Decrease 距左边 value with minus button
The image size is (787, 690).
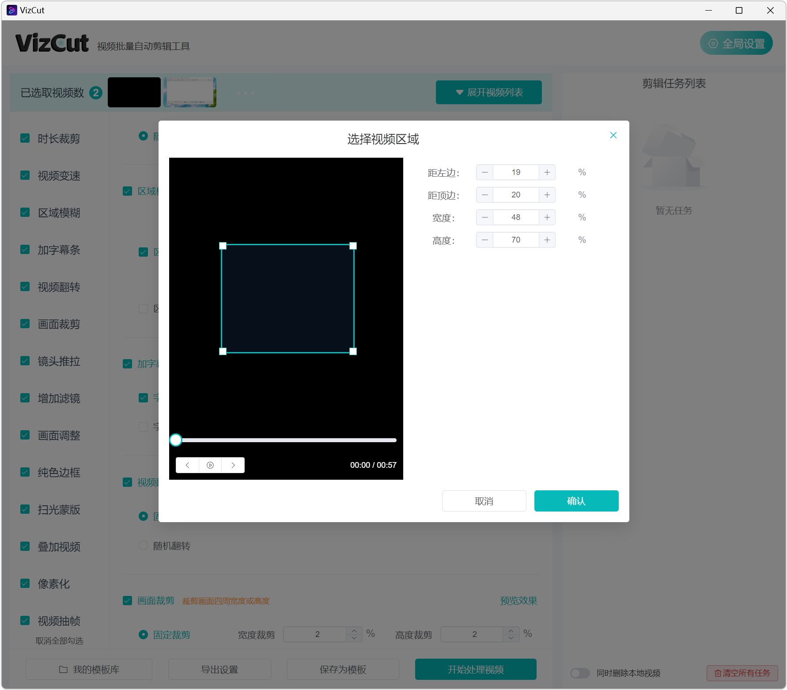(485, 172)
